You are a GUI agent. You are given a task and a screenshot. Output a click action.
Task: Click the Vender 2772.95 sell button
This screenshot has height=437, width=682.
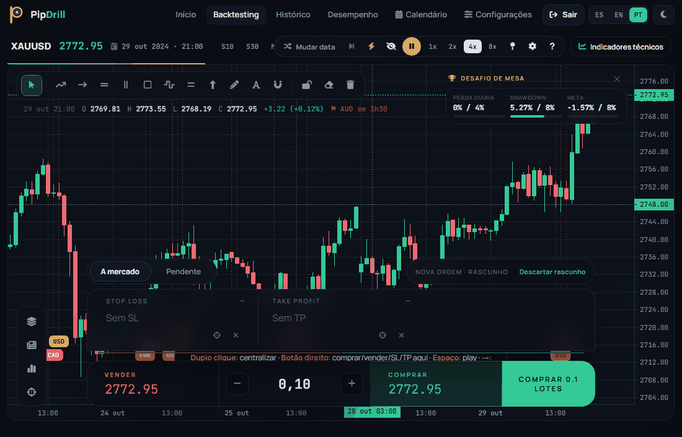click(x=153, y=384)
